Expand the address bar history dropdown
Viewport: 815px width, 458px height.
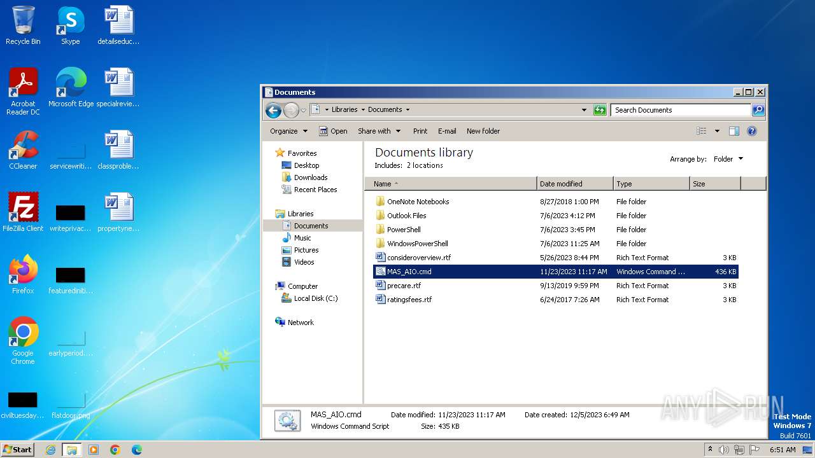tap(584, 110)
